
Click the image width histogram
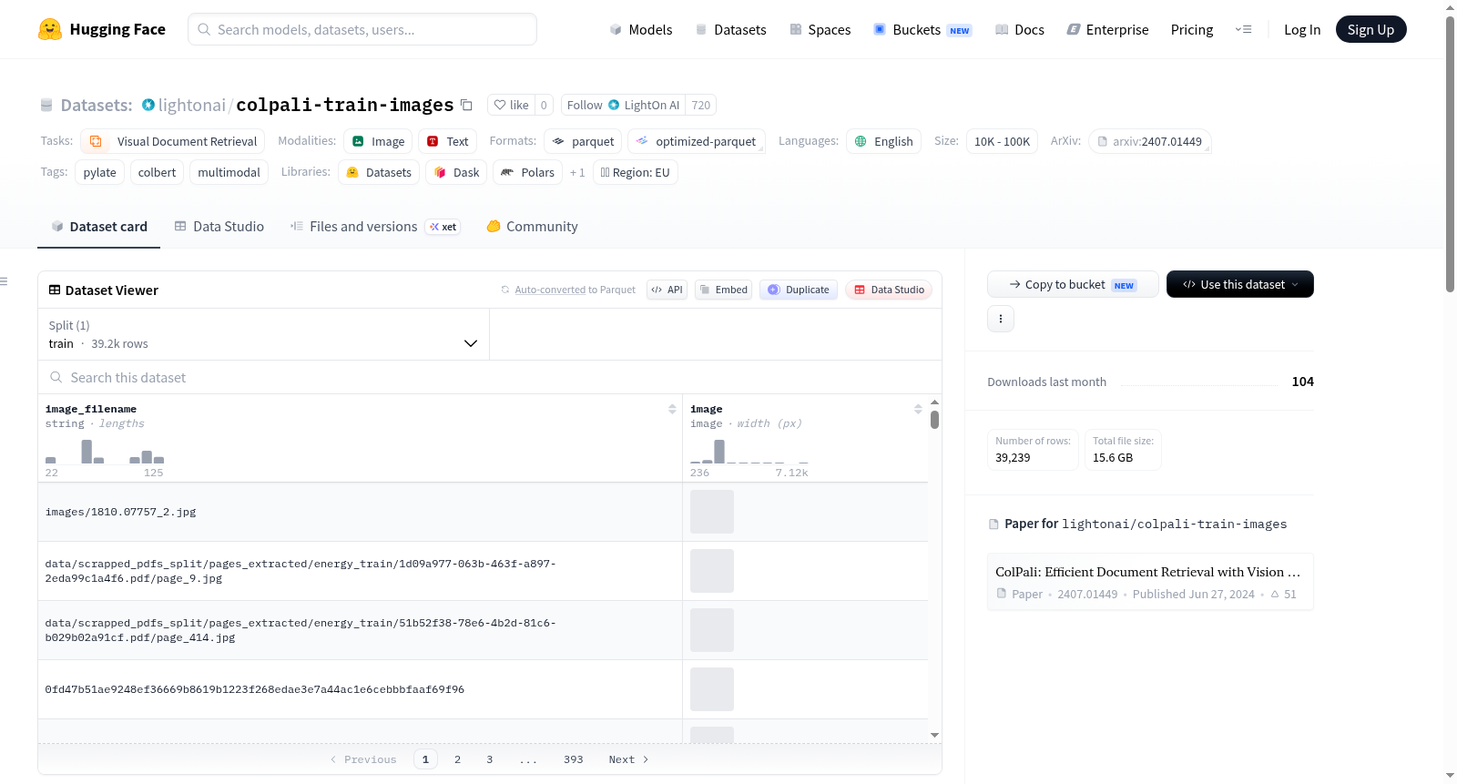coord(749,452)
